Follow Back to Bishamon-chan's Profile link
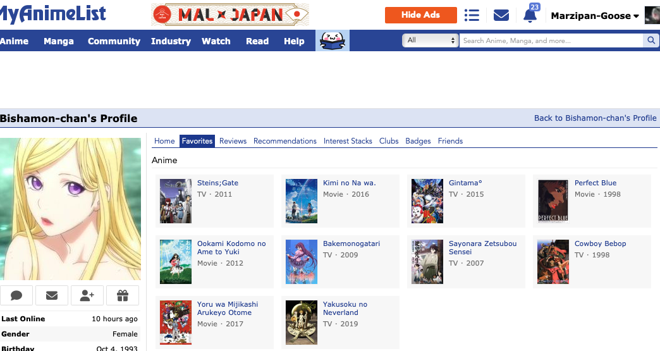Viewport: 660px width, 351px height. click(x=595, y=118)
